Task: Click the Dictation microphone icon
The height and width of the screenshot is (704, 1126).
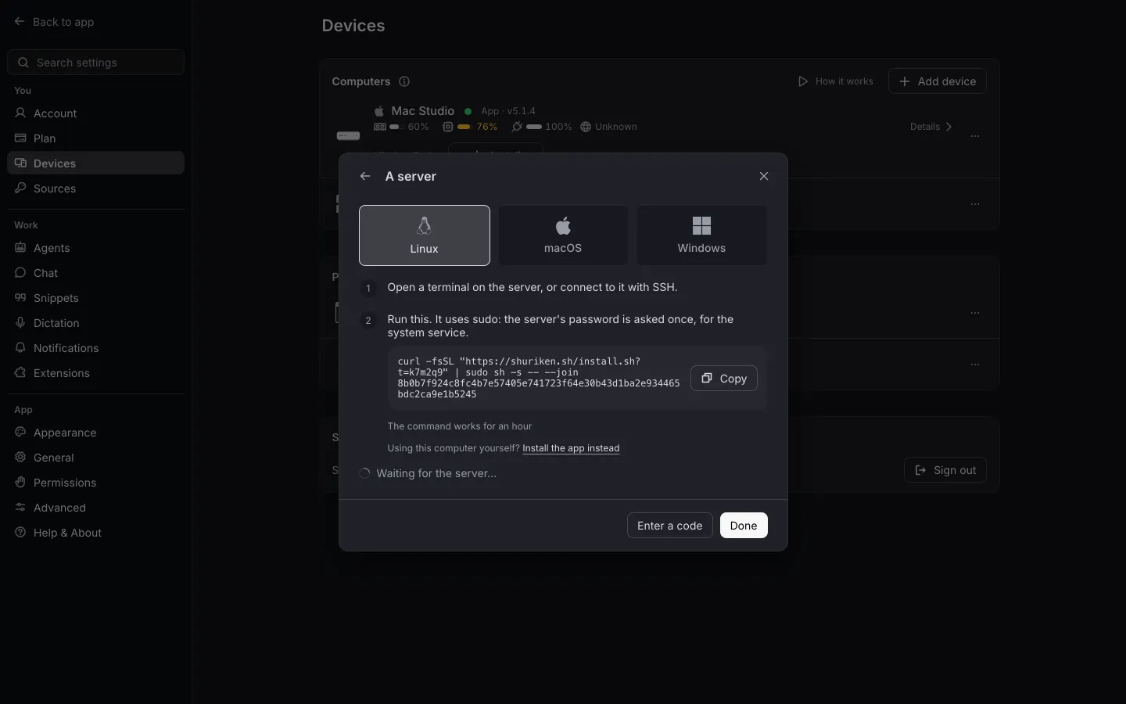Action: (x=20, y=323)
